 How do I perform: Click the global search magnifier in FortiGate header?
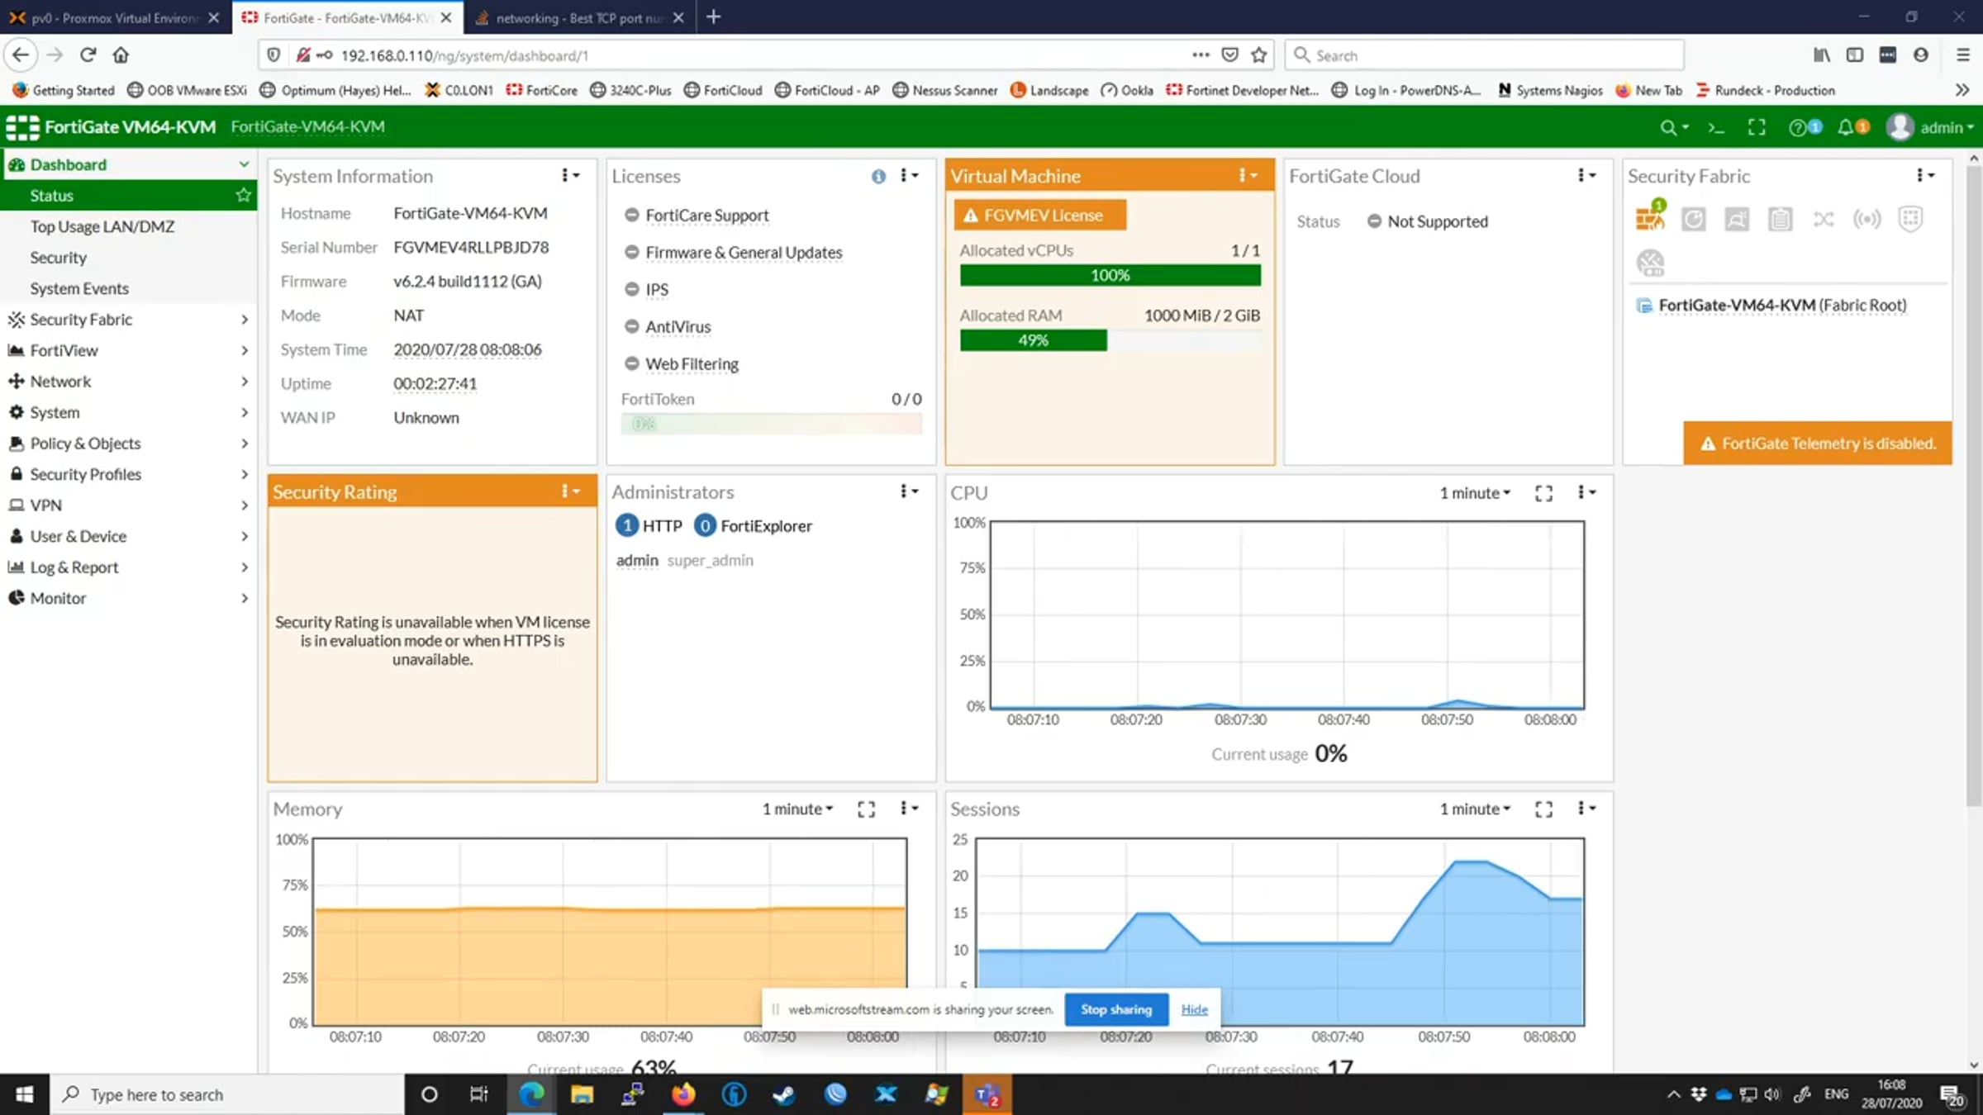[x=1668, y=127]
